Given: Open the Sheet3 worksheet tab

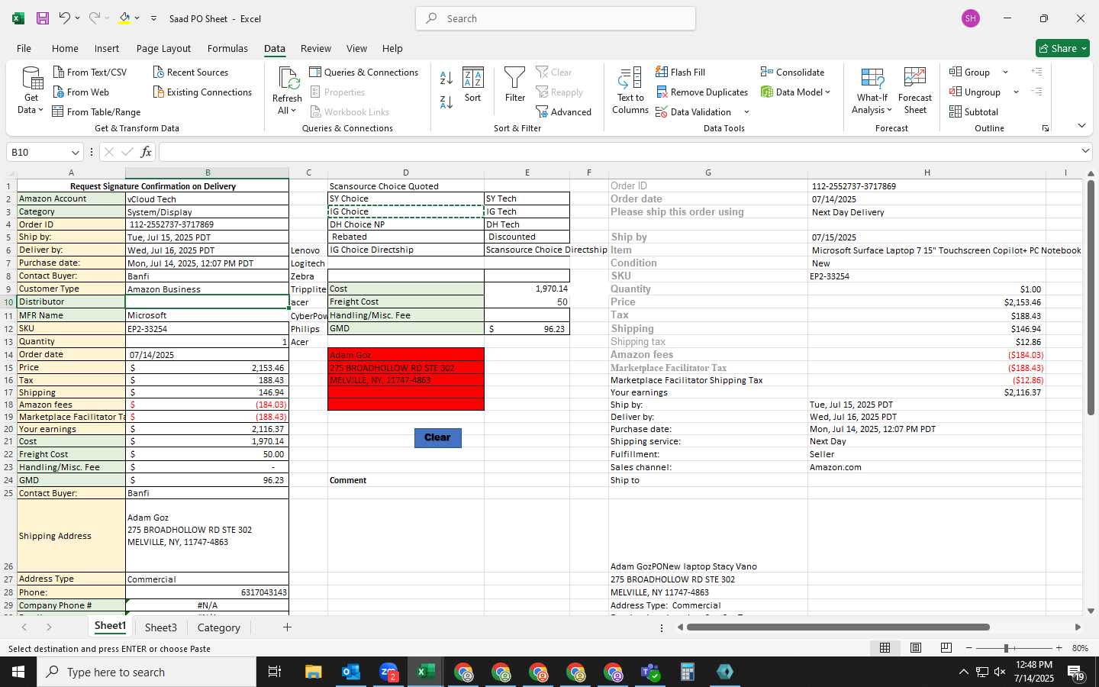Looking at the screenshot, I should (x=160, y=627).
